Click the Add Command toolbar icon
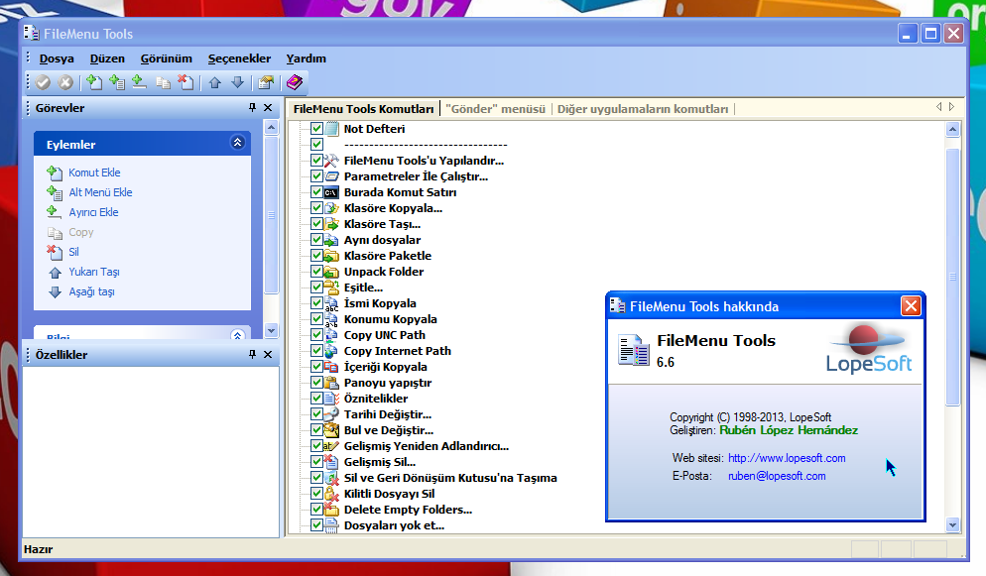986x576 pixels. [x=94, y=82]
